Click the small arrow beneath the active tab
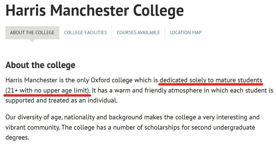This screenshot has height=147, width=276. coord(32,41)
